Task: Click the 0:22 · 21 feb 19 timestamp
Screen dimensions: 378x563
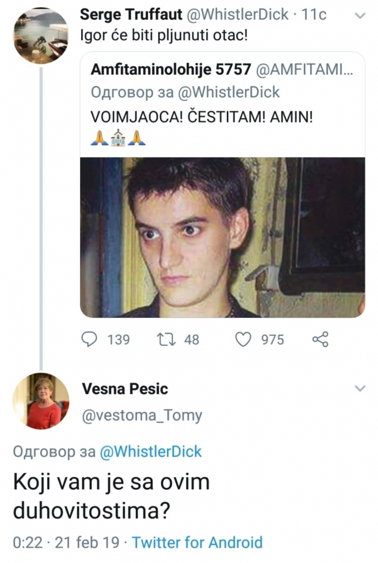Action: (65, 543)
